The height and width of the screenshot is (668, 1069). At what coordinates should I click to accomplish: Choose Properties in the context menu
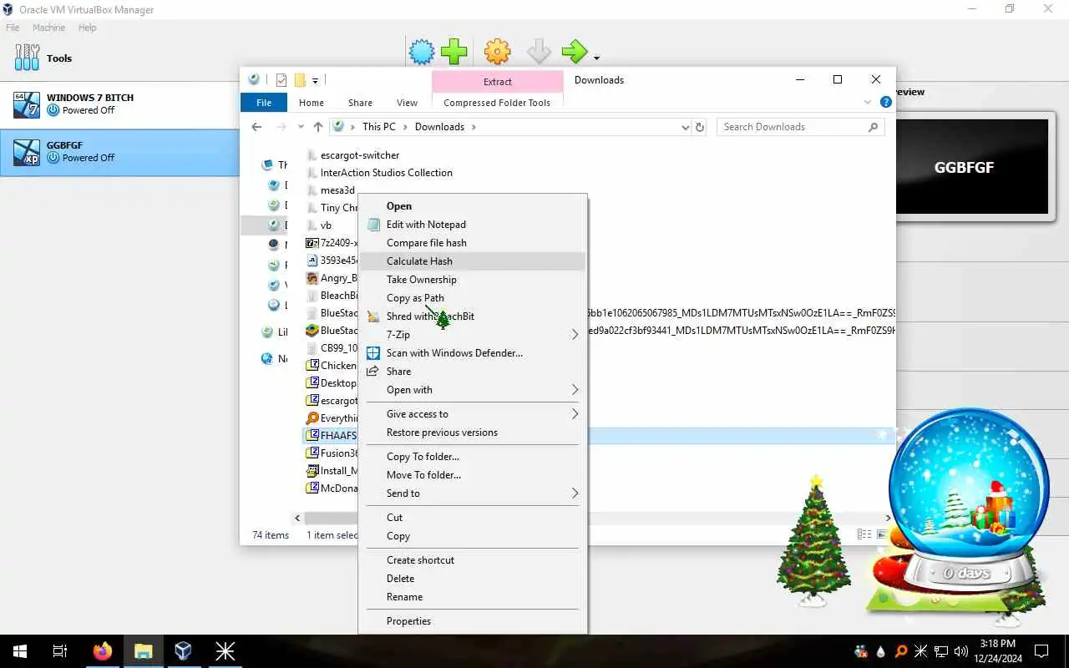click(473, 621)
